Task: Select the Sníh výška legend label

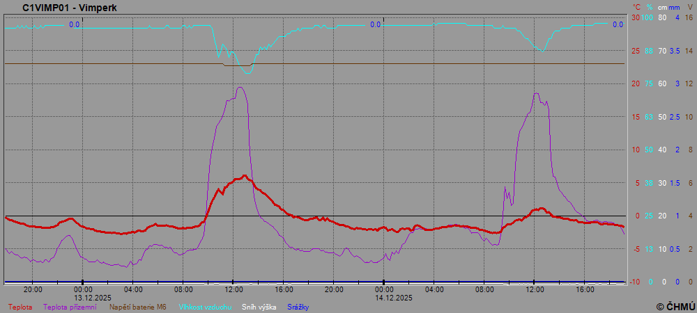Action: click(259, 307)
